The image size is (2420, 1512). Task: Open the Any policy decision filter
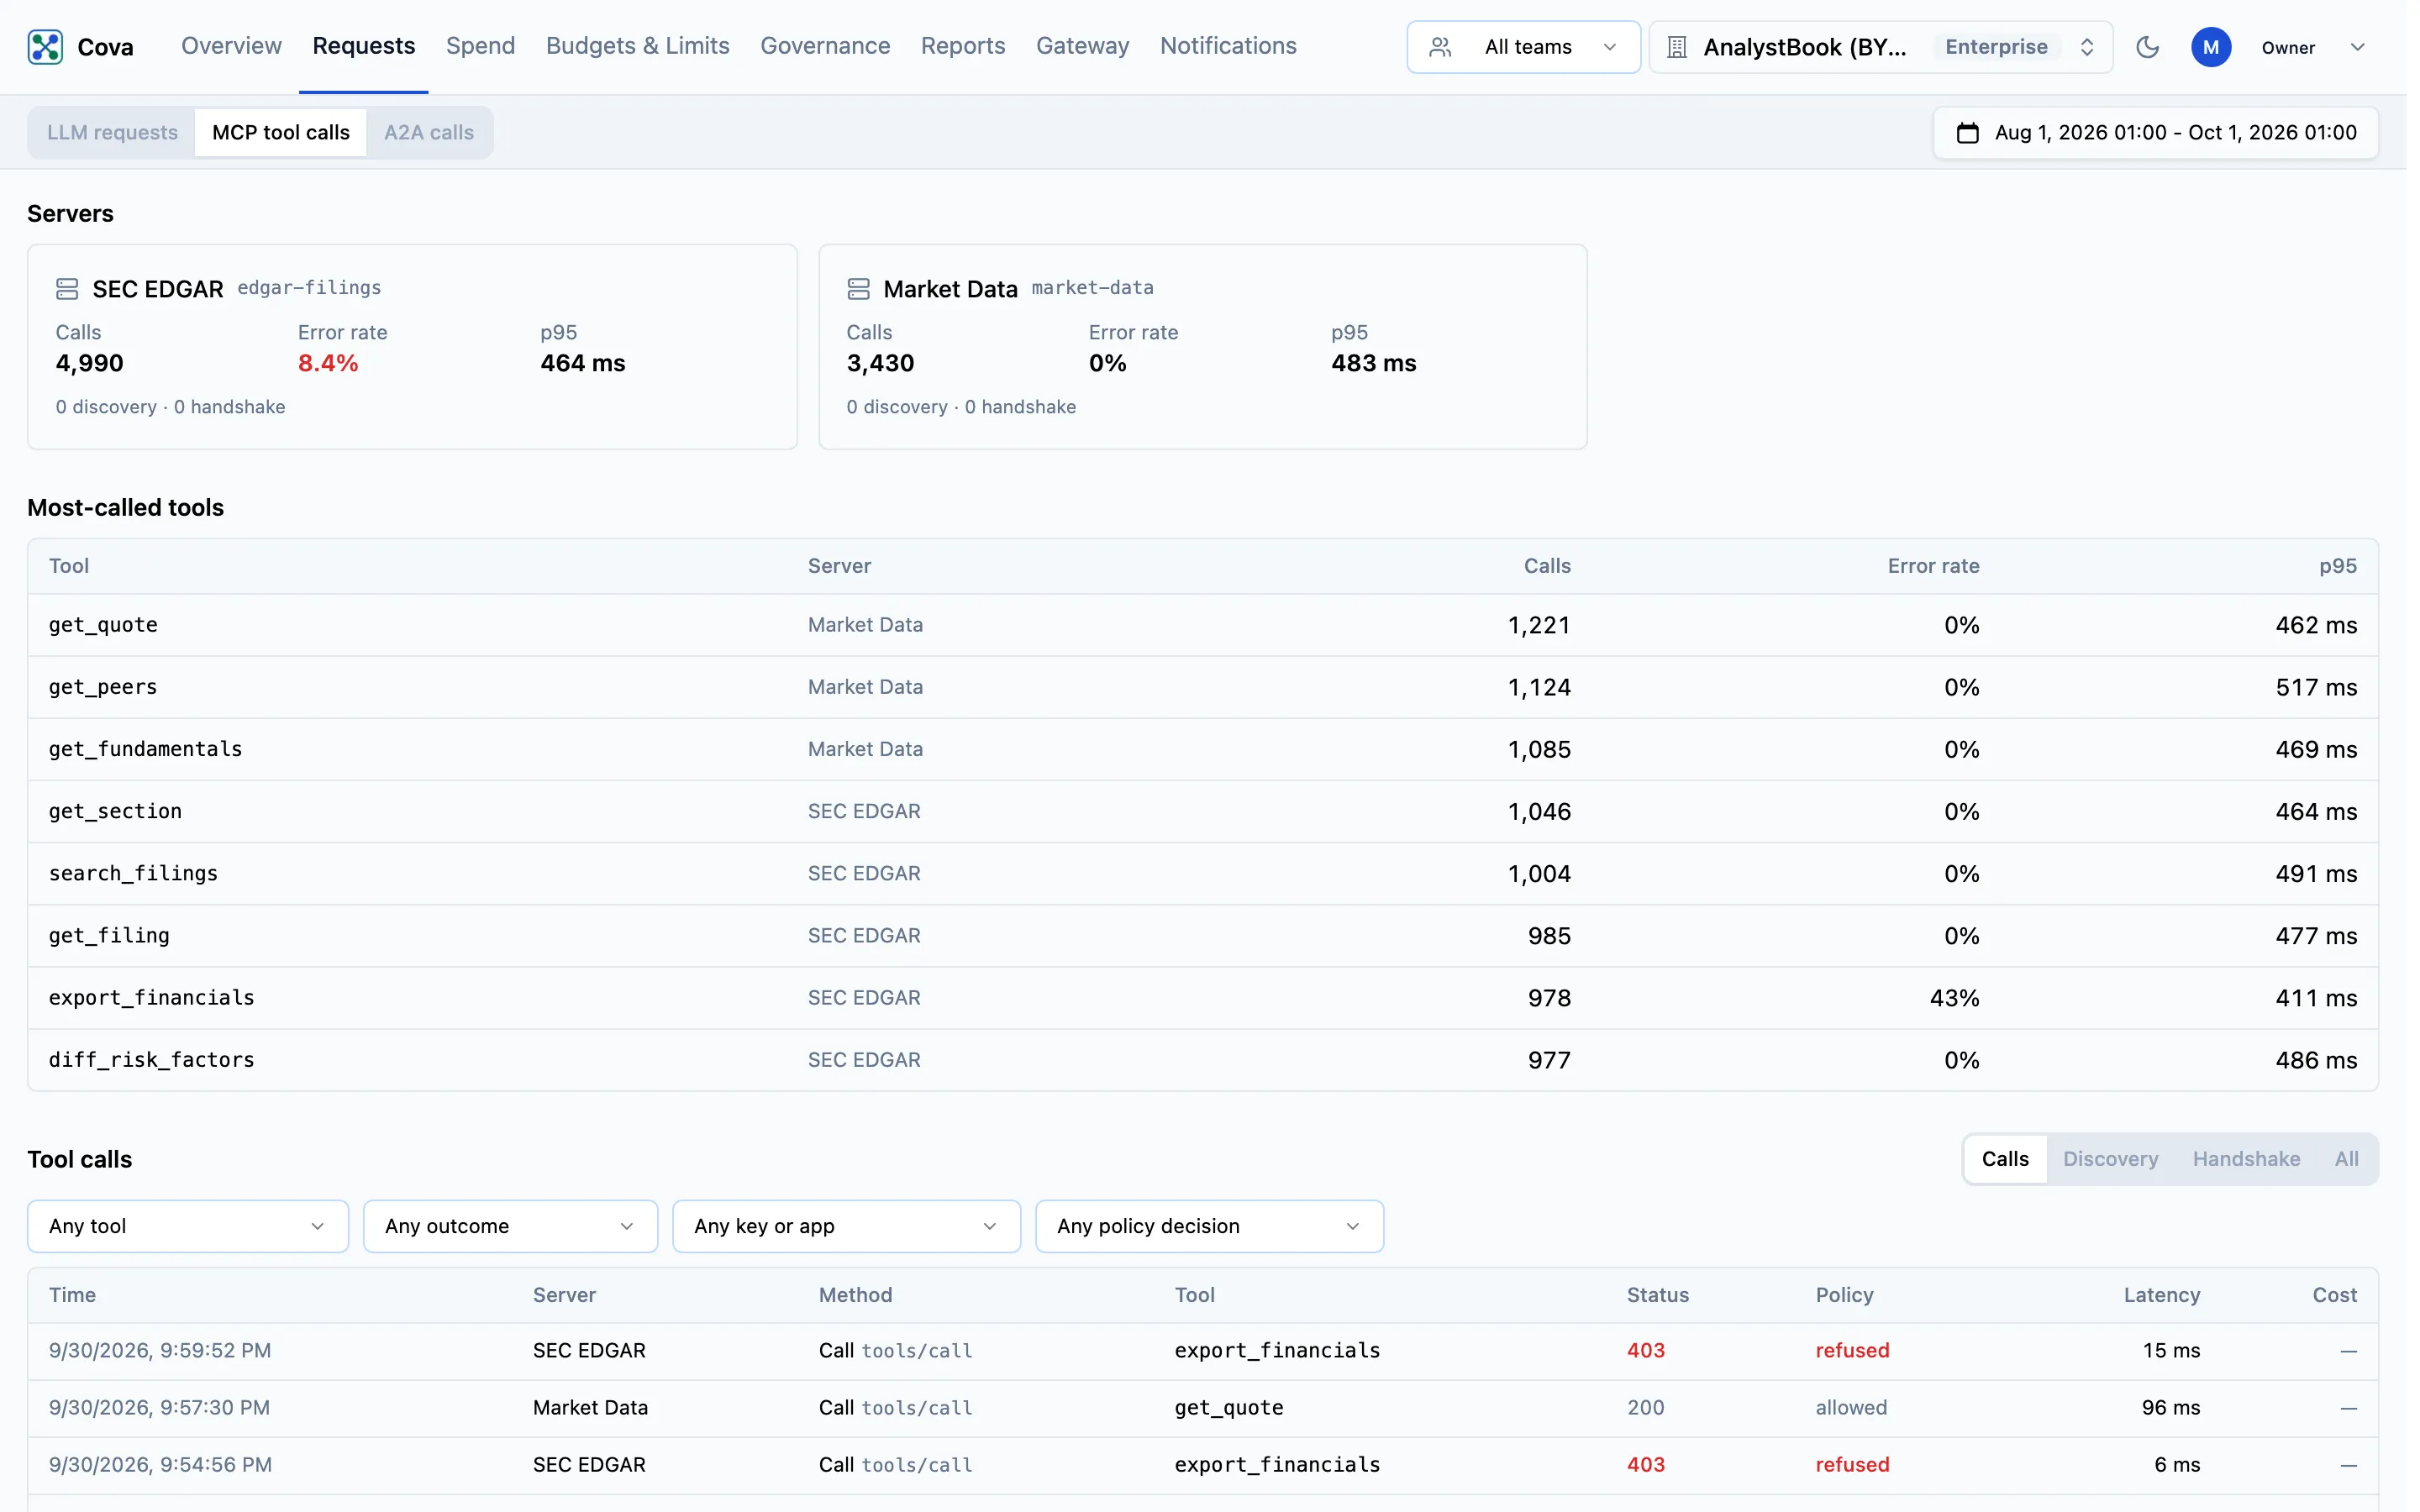[1209, 1226]
